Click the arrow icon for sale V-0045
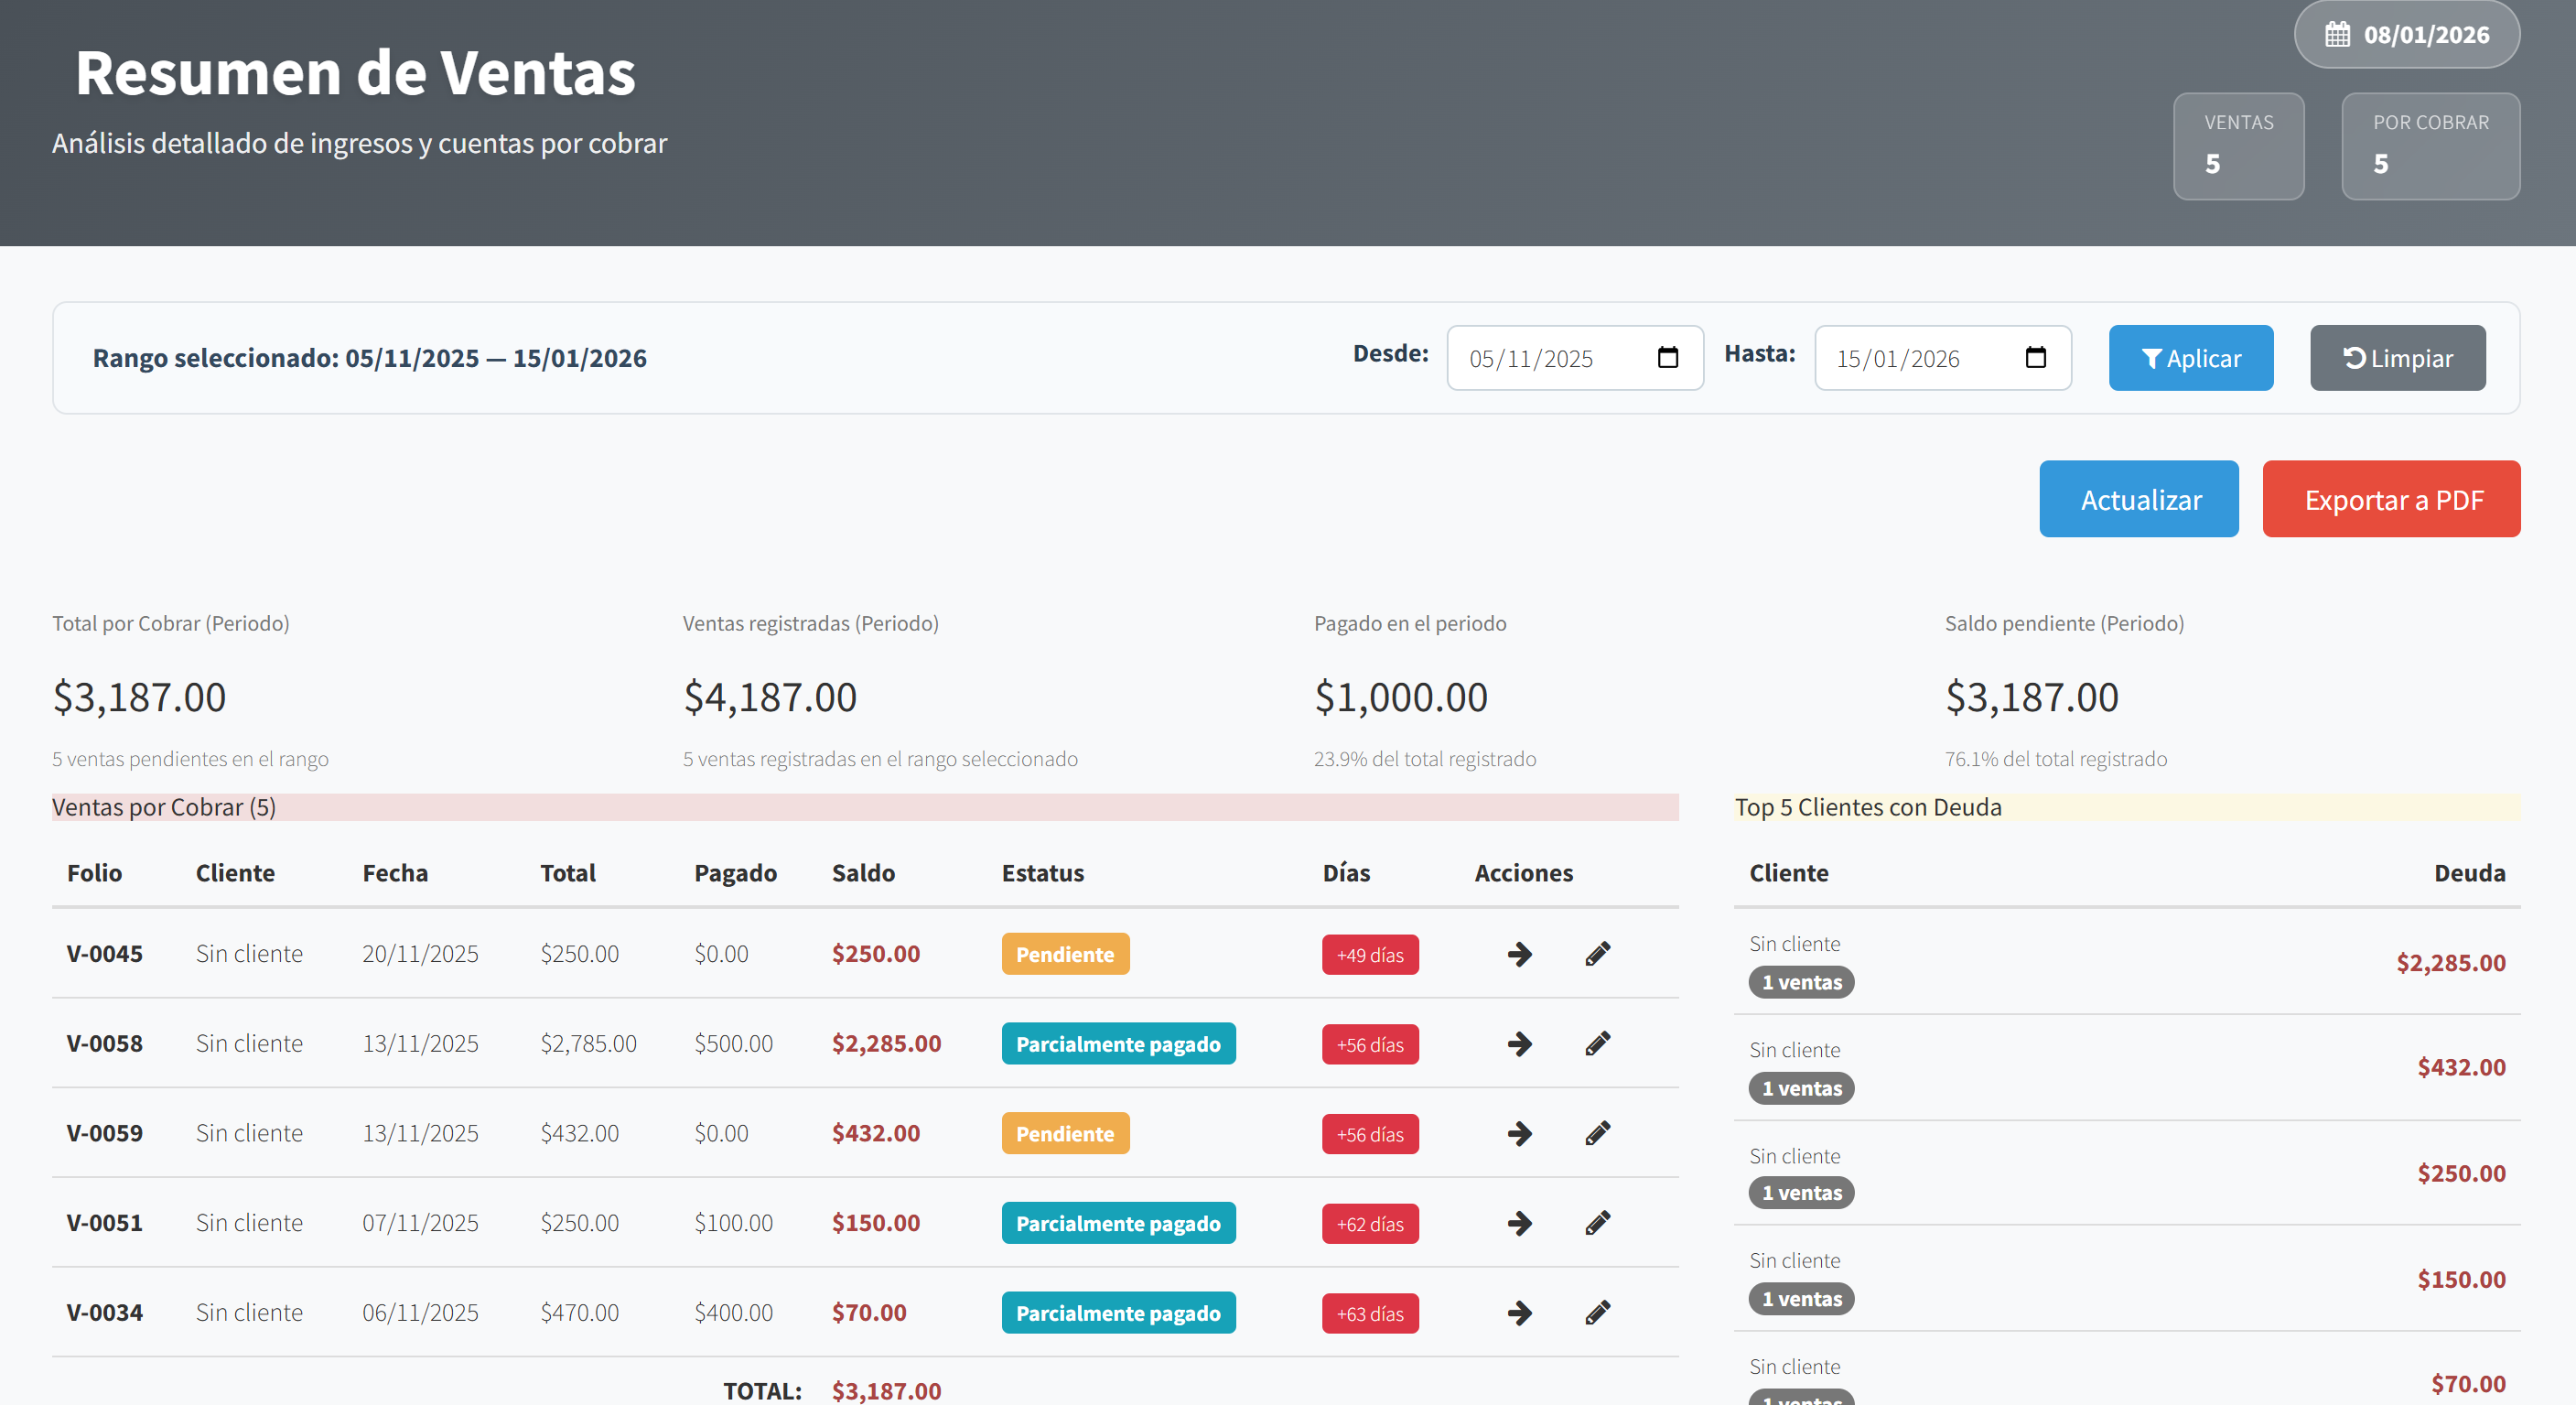Image resolution: width=2576 pixels, height=1405 pixels. coord(1519,954)
